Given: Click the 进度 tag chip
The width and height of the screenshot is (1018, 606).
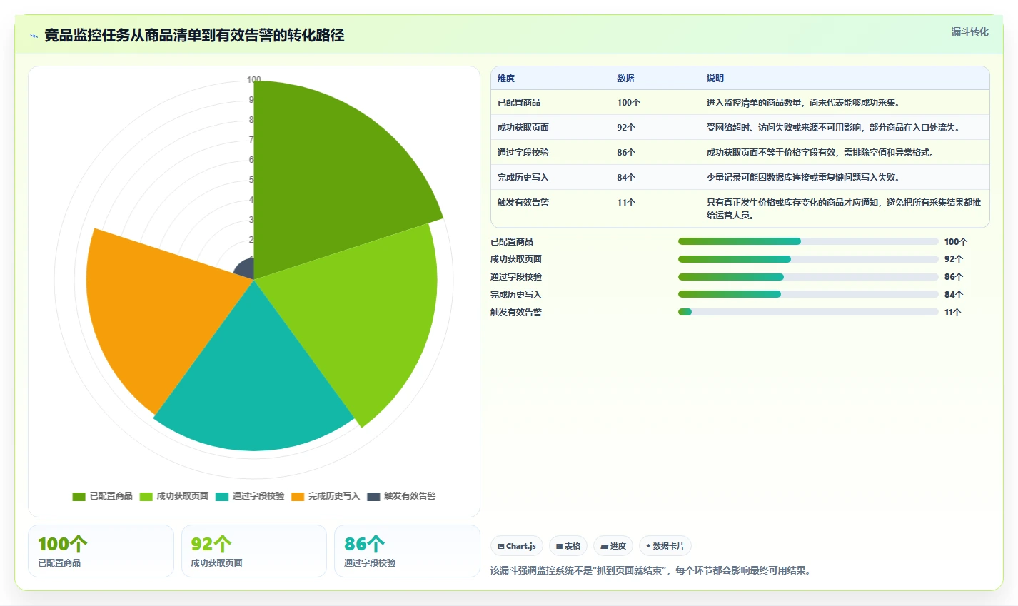Looking at the screenshot, I should (613, 546).
